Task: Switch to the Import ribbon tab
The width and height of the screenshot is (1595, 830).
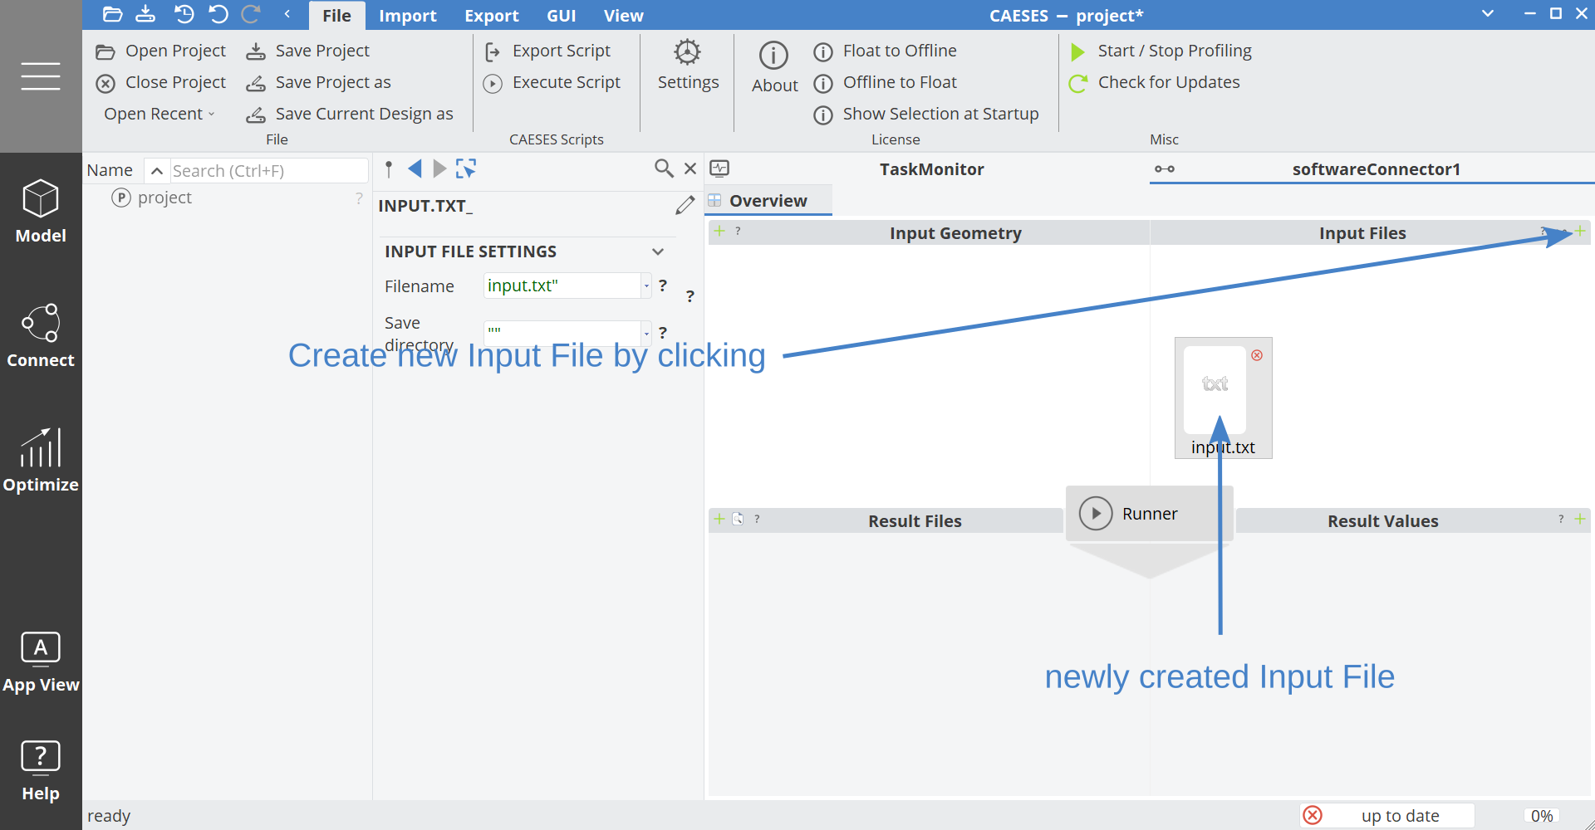Action: point(407,16)
